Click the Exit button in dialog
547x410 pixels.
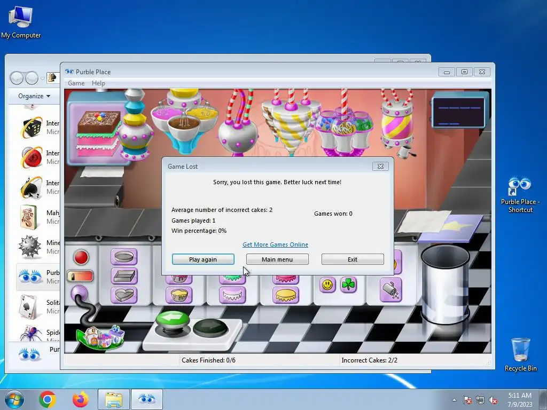[353, 259]
